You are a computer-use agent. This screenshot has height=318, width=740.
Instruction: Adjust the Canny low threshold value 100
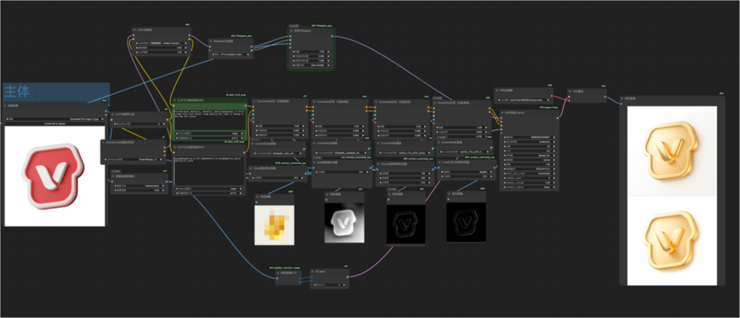click(x=405, y=173)
